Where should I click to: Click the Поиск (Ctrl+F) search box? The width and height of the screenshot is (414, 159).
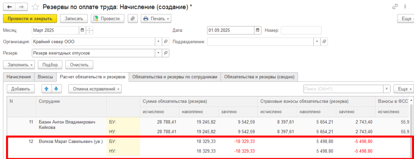pyautogui.click(x=343, y=89)
